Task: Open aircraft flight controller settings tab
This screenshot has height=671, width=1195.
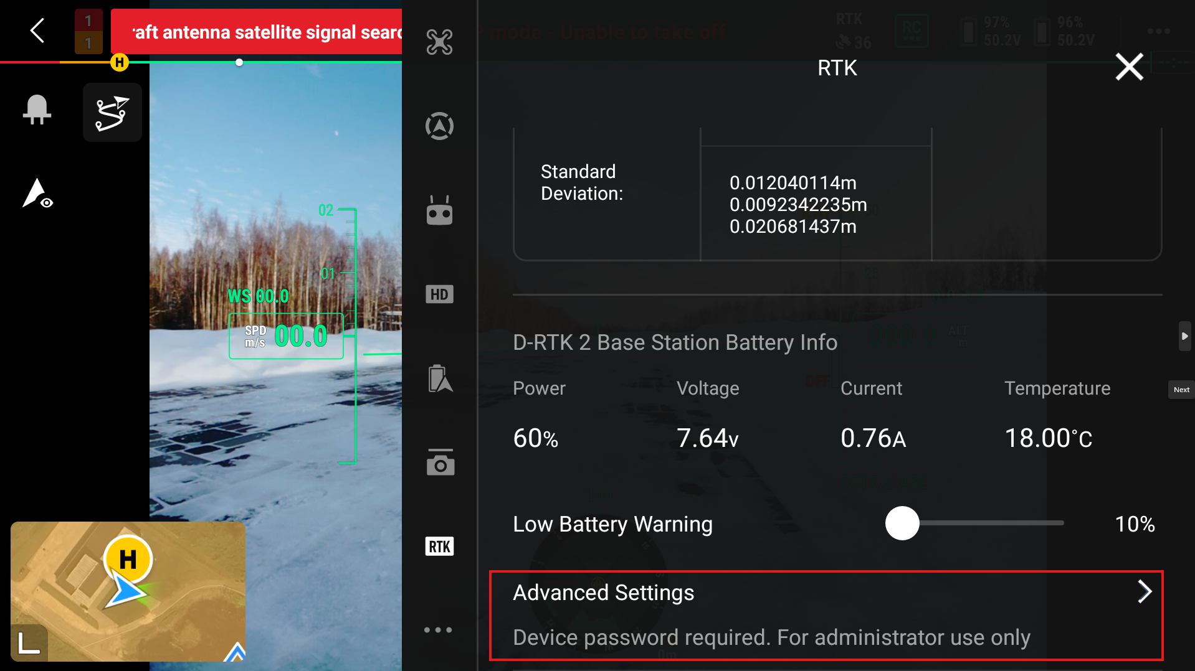Action: [439, 42]
